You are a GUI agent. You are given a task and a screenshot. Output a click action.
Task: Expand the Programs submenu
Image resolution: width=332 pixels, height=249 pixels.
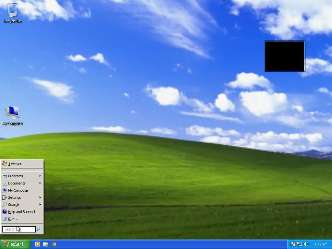click(x=22, y=176)
